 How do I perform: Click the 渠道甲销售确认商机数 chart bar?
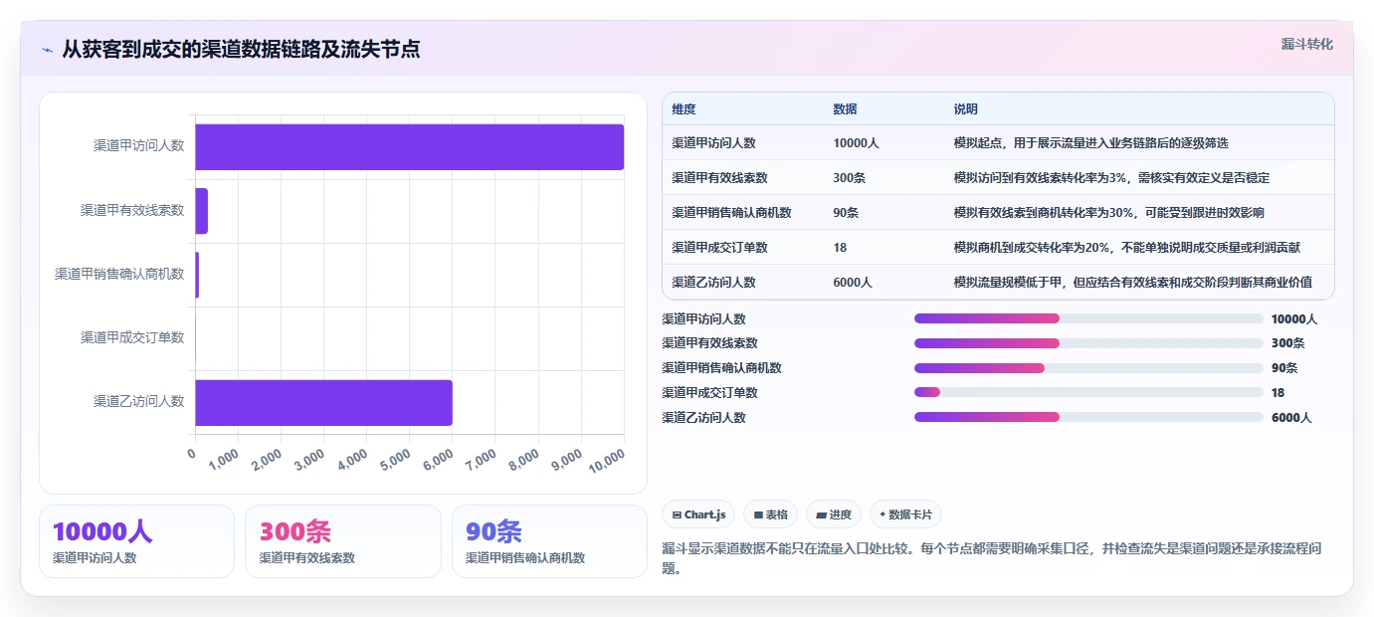[x=197, y=275]
